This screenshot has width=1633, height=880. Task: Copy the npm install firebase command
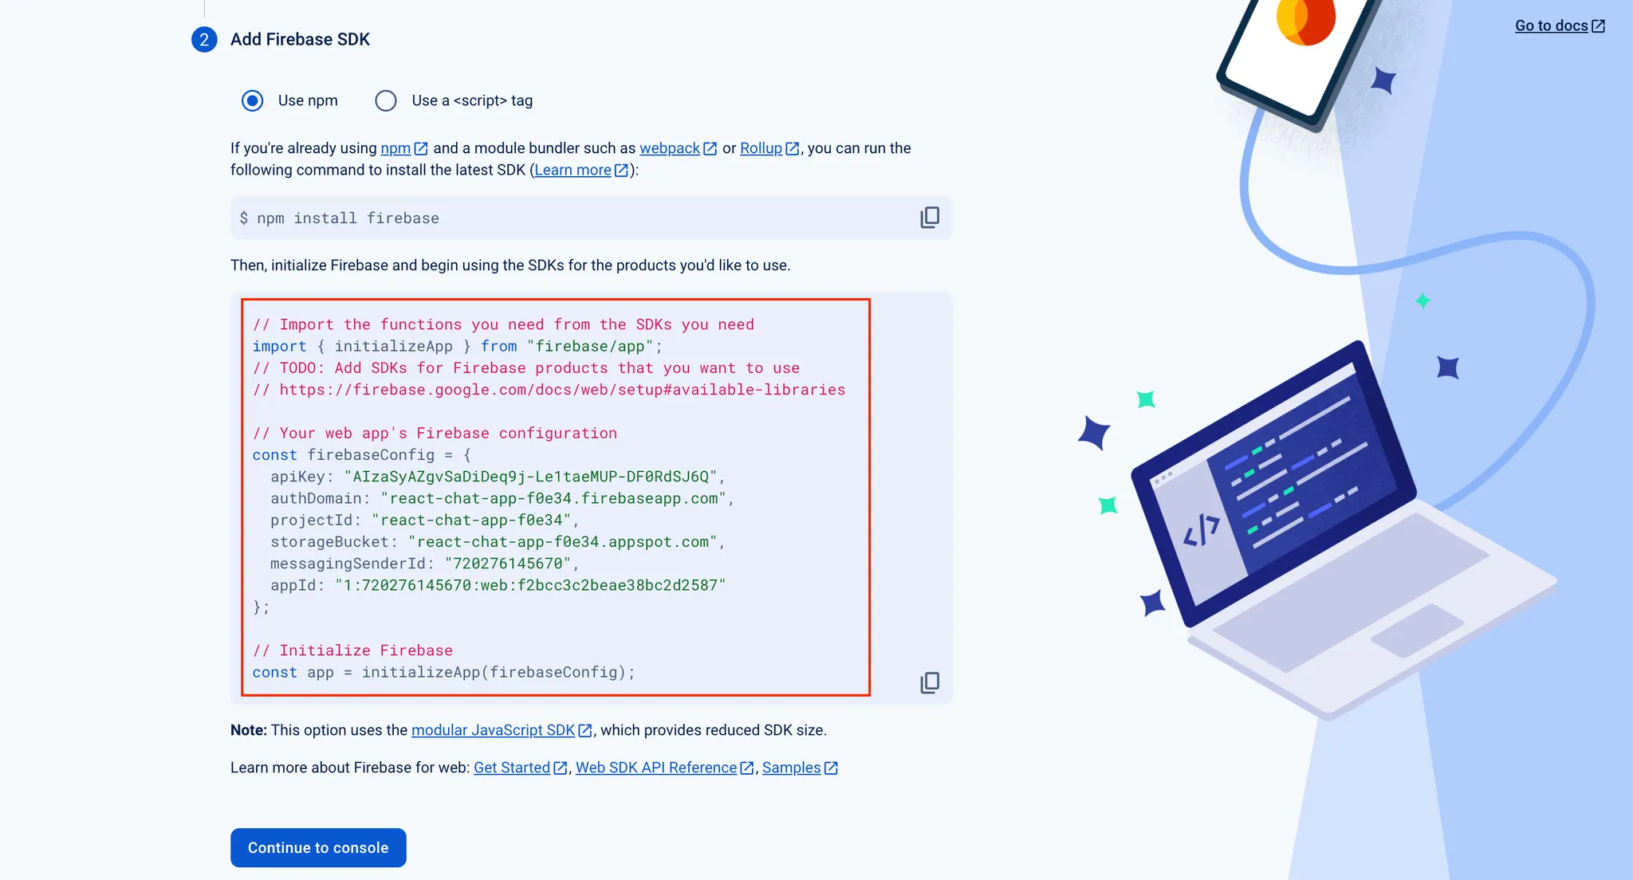(930, 218)
